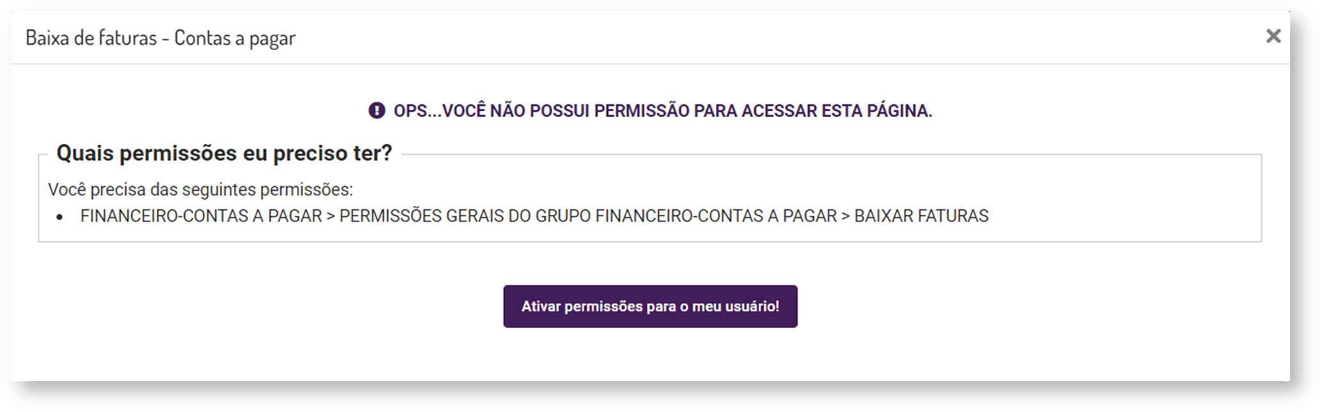Click the '>' separator before BAIXAR FATURAS

[x=846, y=216]
